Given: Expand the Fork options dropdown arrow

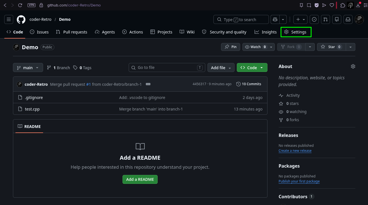Looking at the screenshot, I should [x=310, y=47].
